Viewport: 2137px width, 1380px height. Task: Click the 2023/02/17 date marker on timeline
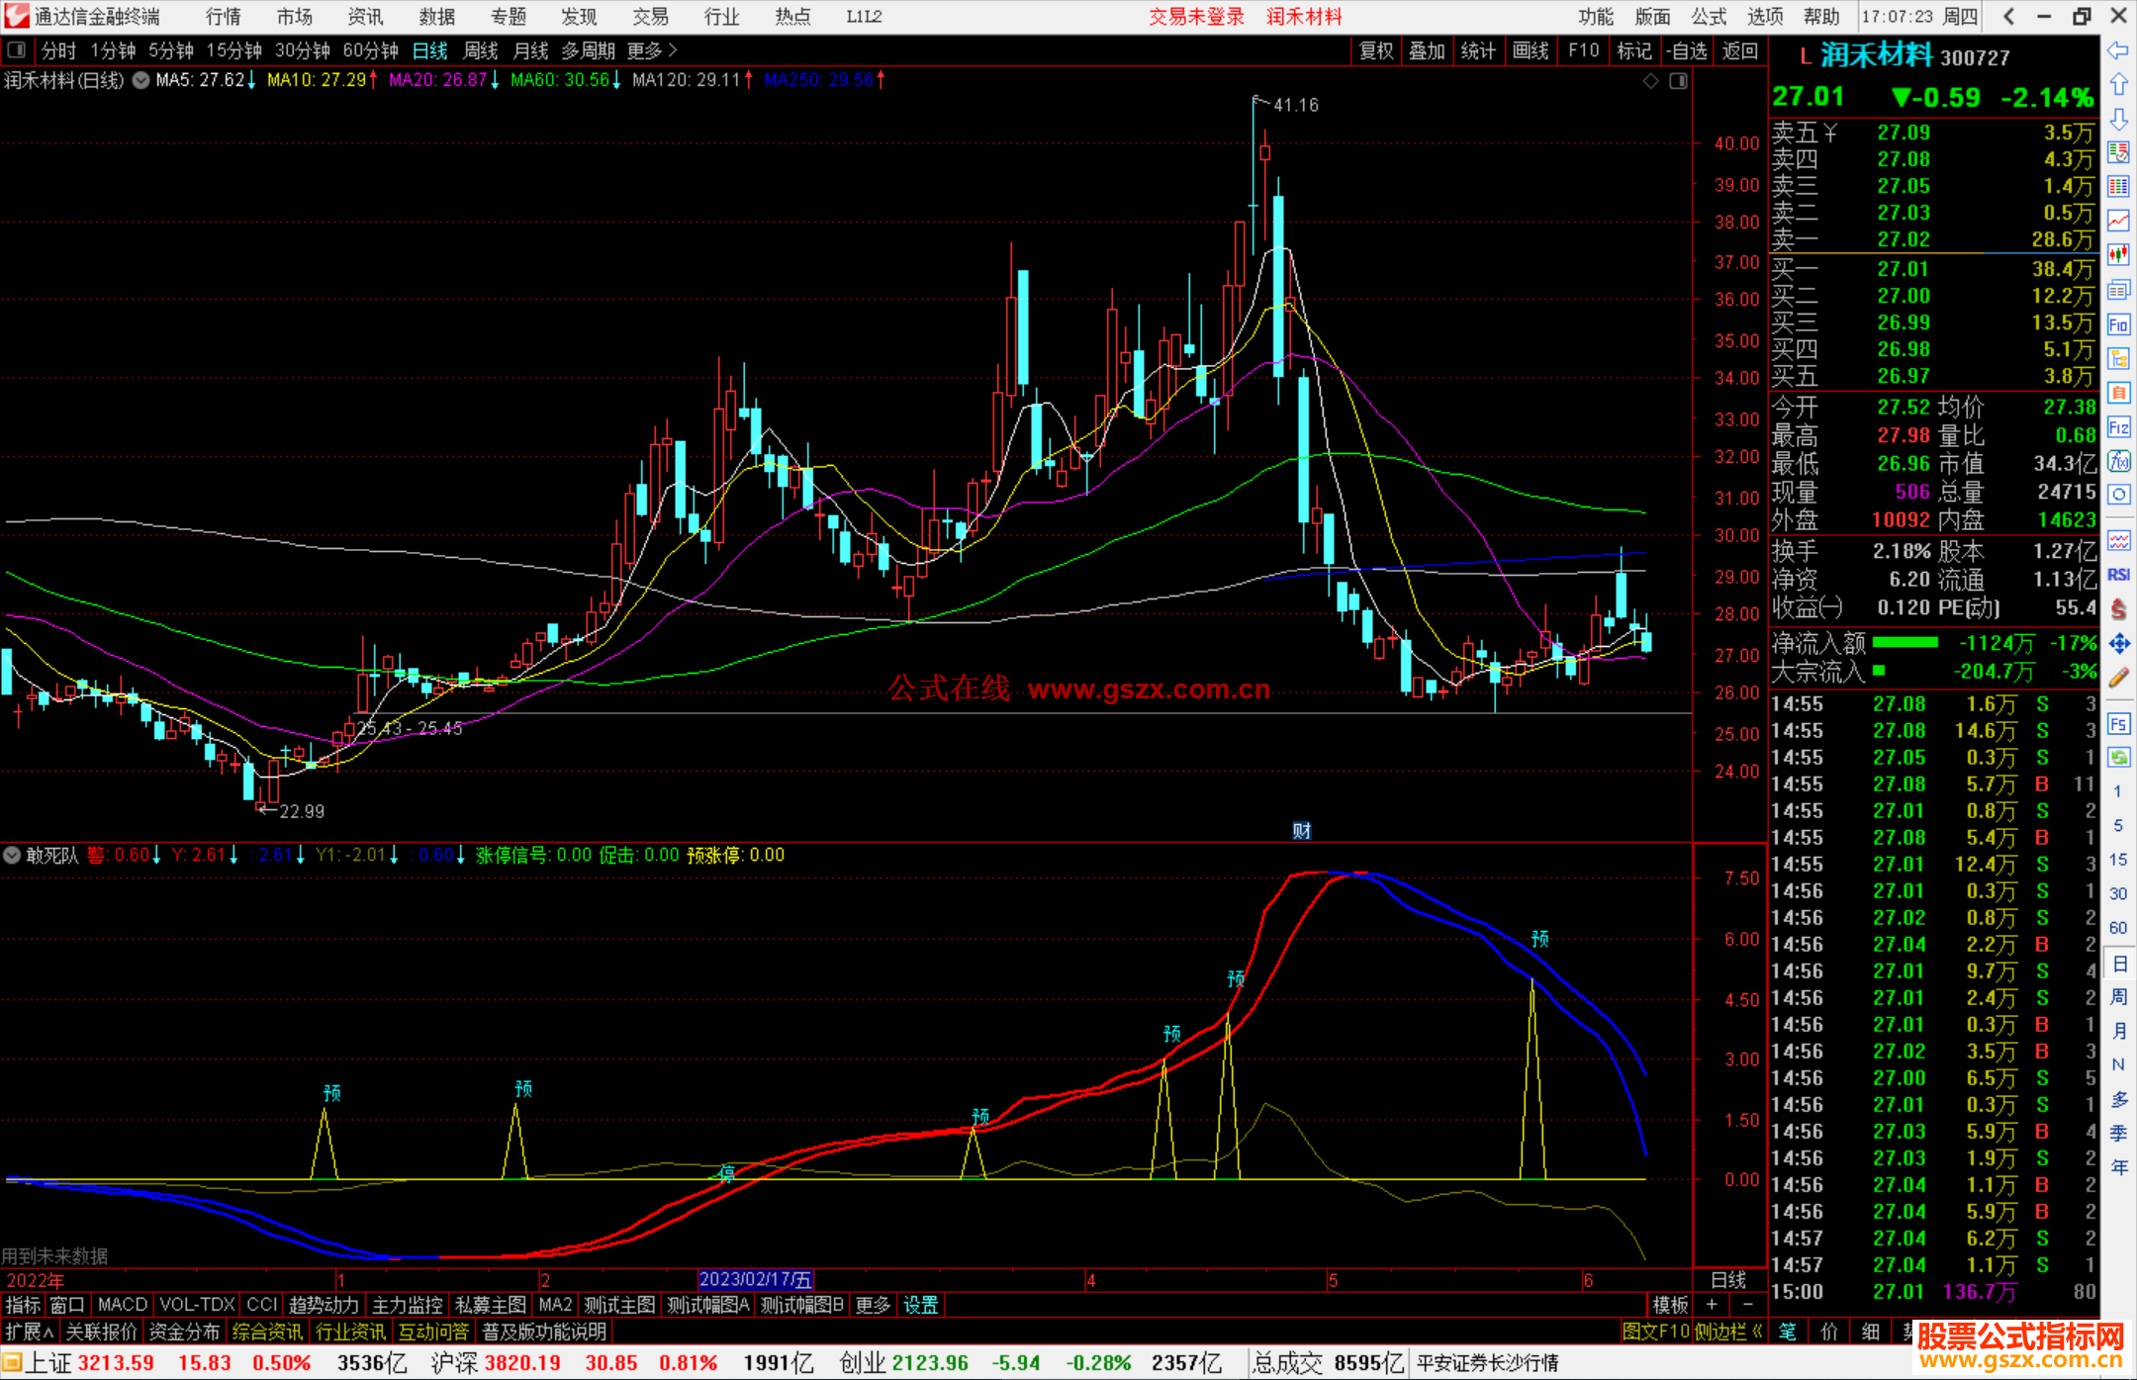[755, 1280]
